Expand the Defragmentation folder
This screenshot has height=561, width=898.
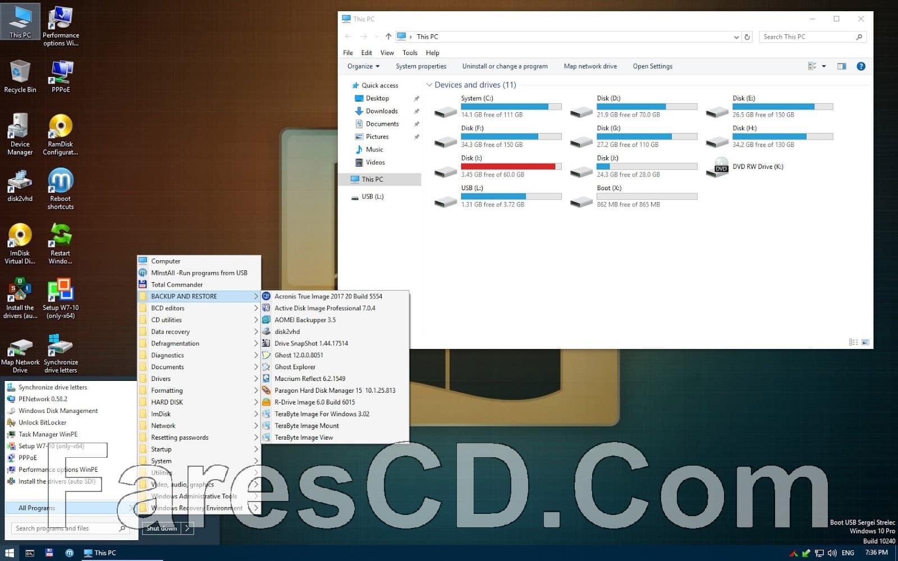[199, 343]
